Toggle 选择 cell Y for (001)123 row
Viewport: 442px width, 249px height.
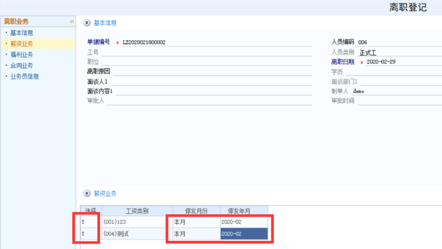pyautogui.click(x=91, y=222)
